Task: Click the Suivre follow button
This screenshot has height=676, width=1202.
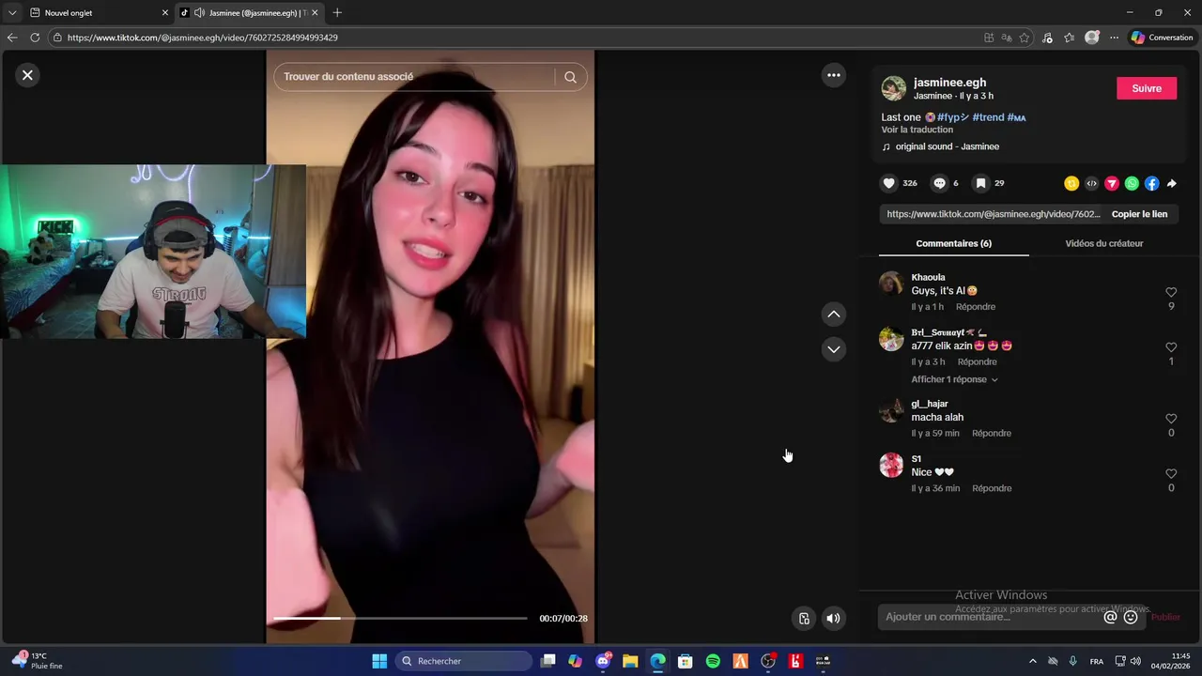Action: pyautogui.click(x=1147, y=88)
